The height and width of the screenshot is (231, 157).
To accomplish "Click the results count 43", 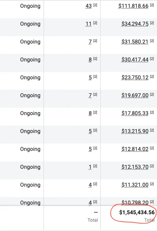I will 89,6.
